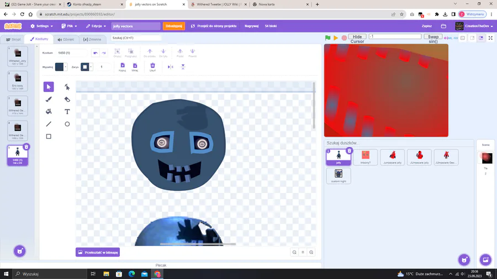Select the Withered_Jolly costume thumbnail
Screen dimensions: 497x279
click(18, 56)
